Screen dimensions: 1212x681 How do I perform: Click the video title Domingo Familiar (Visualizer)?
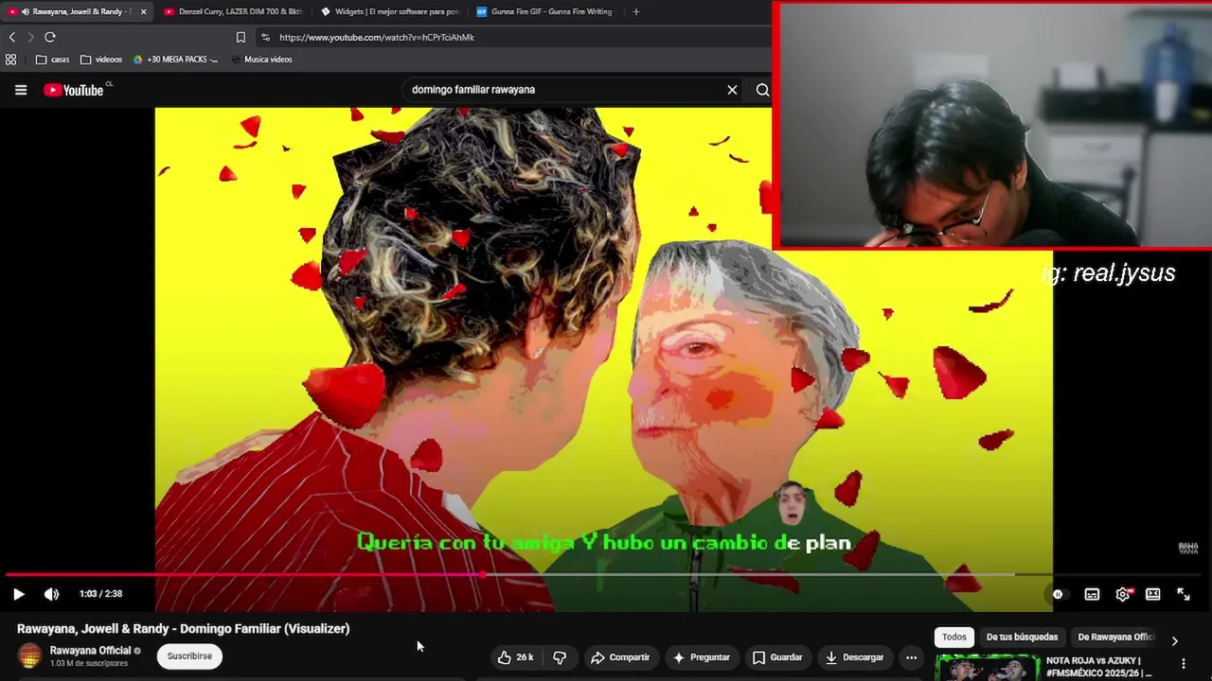point(183,628)
